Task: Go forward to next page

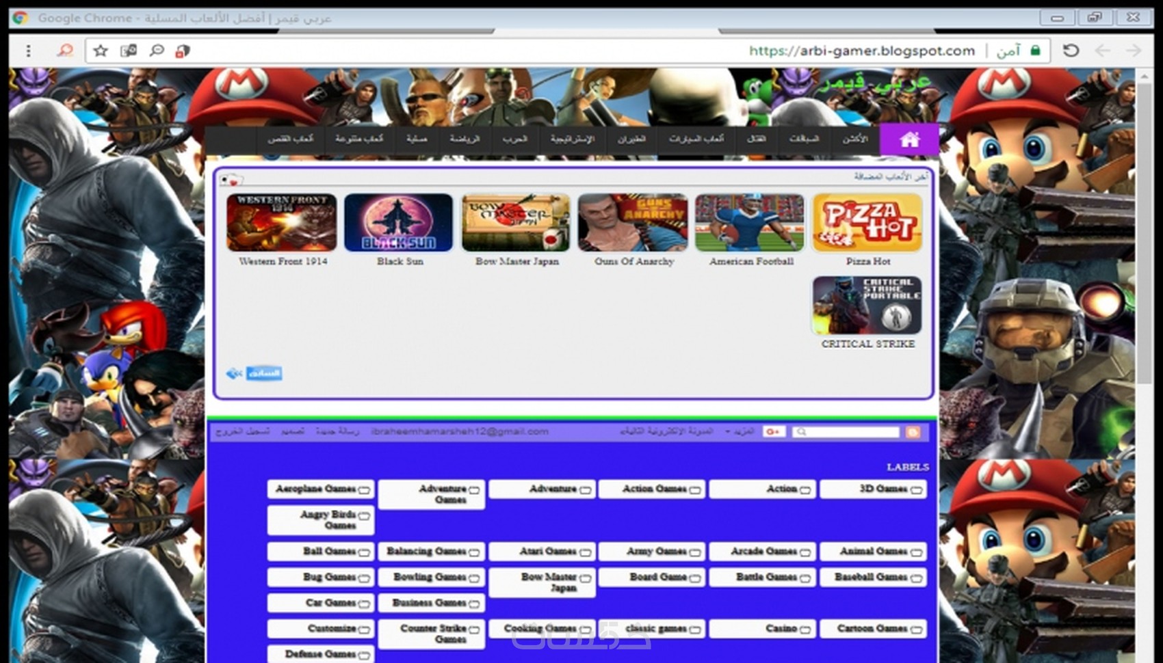Action: coord(1134,51)
